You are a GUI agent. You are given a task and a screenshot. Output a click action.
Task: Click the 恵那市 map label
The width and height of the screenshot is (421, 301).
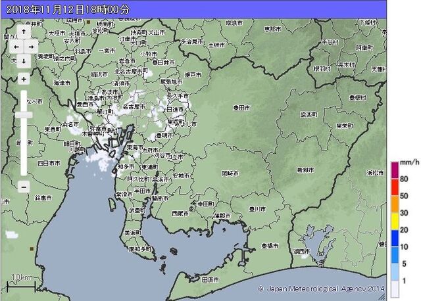click(273, 29)
